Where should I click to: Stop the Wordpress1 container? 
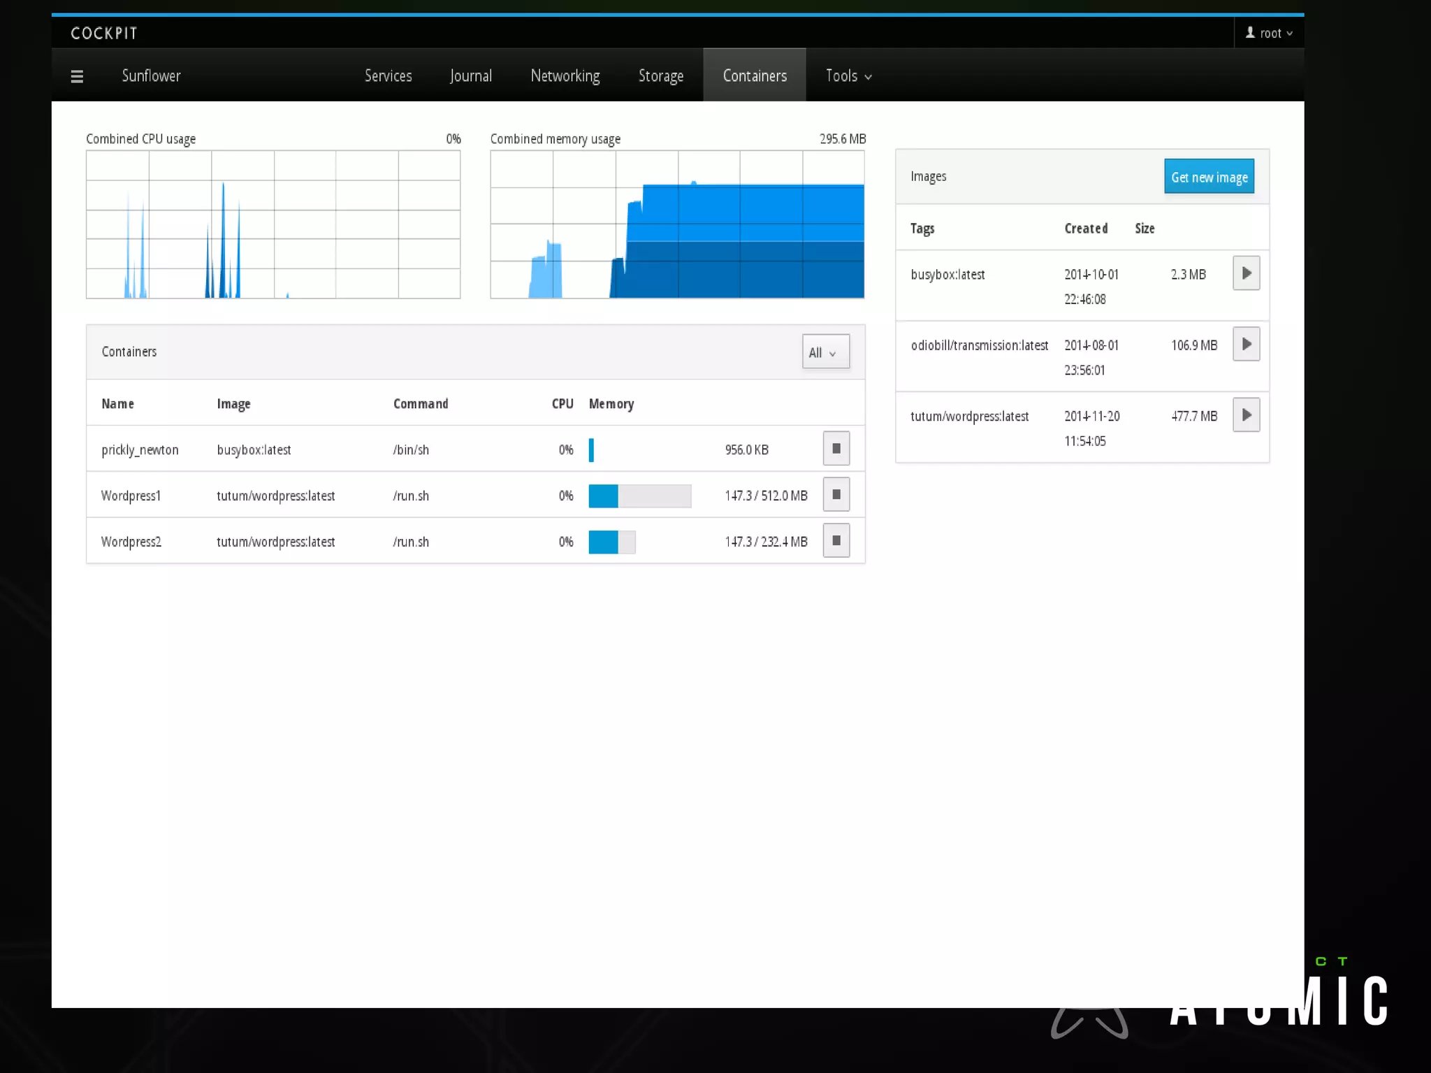coord(836,495)
